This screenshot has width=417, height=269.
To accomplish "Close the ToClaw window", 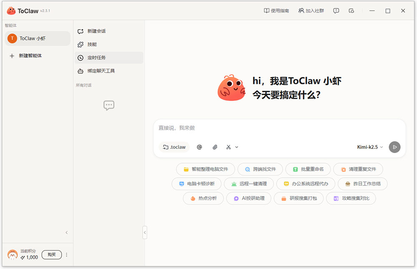I will (x=403, y=11).
